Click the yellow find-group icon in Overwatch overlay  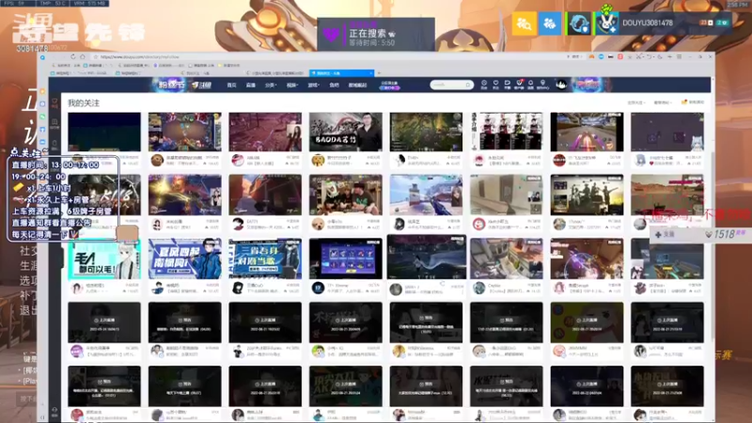(x=524, y=23)
